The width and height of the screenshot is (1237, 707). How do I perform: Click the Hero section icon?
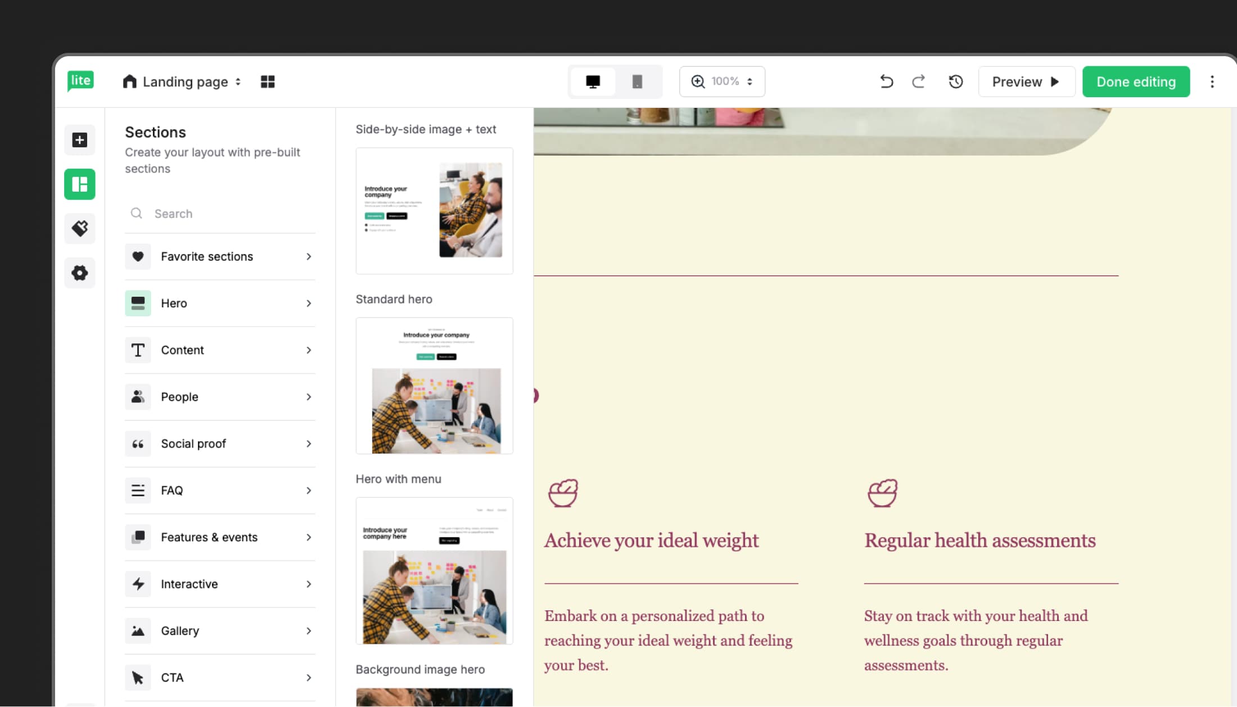pos(138,303)
